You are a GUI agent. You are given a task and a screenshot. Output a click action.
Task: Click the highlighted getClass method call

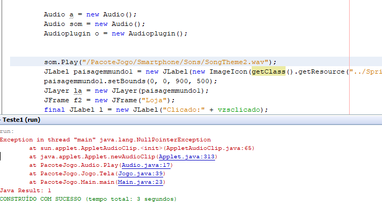[269, 71]
